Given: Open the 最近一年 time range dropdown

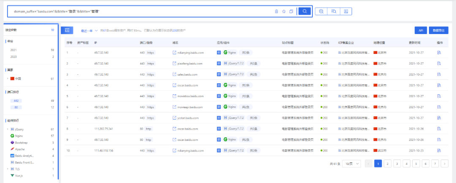Looking at the screenshot, I should click(89, 30).
